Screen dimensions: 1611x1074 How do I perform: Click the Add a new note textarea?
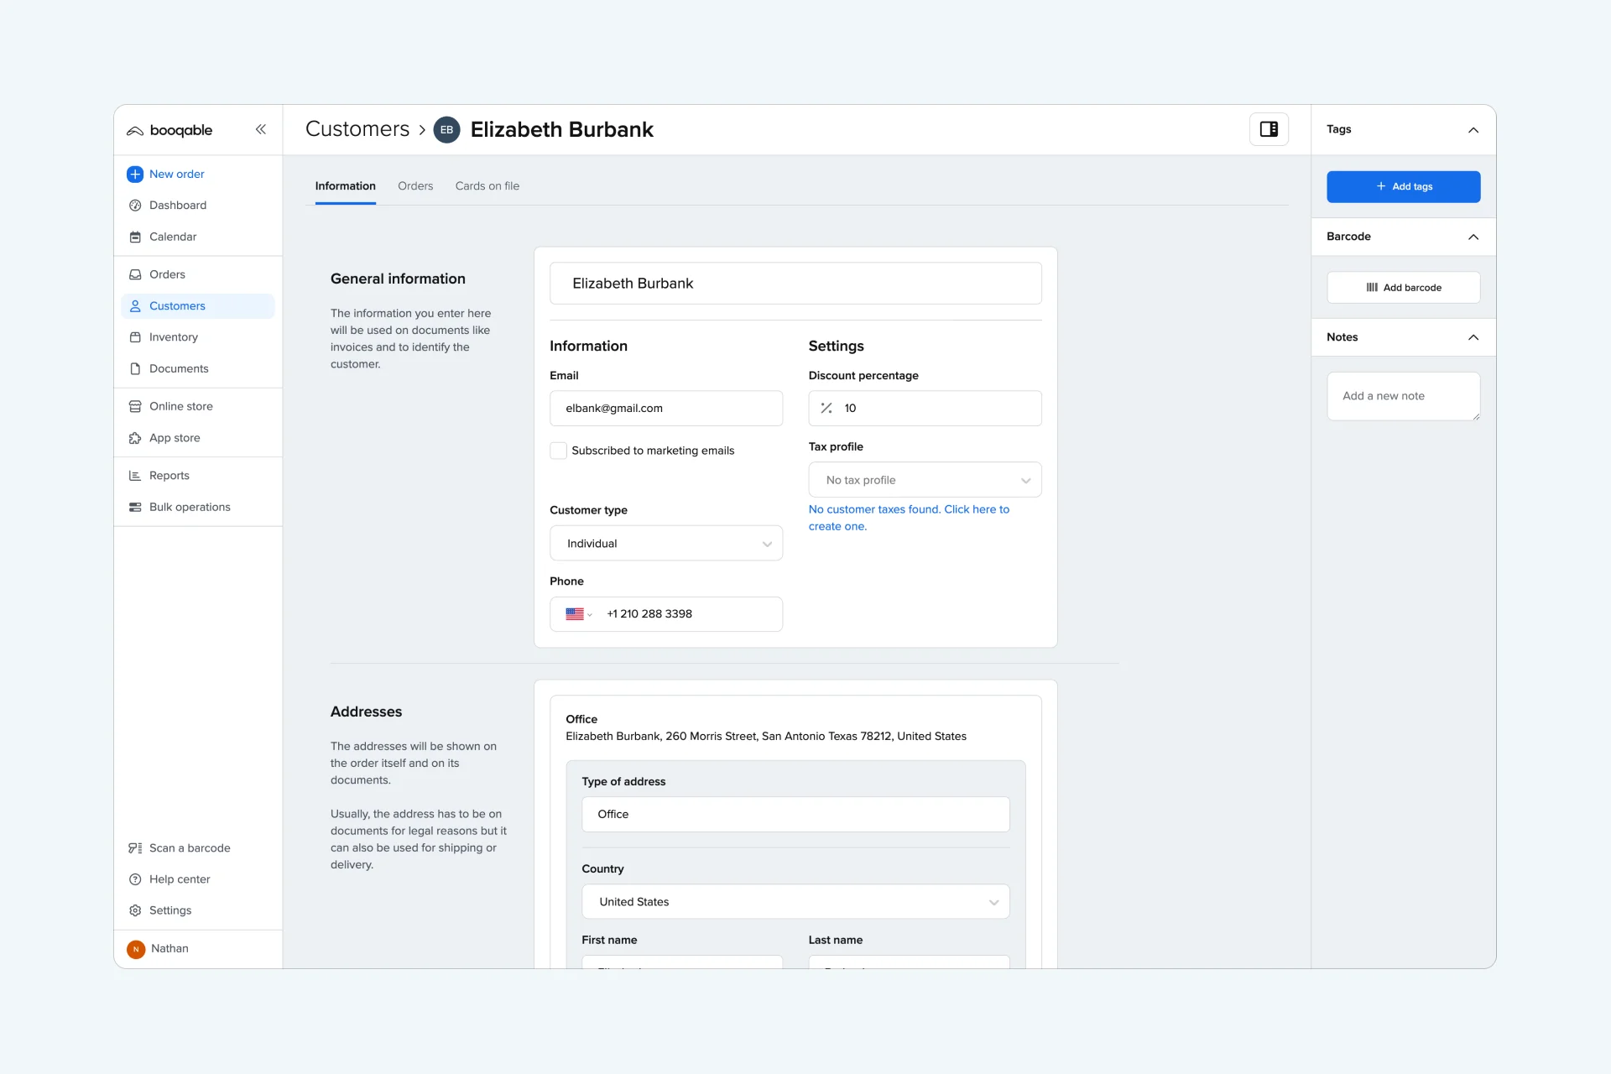[x=1403, y=396]
